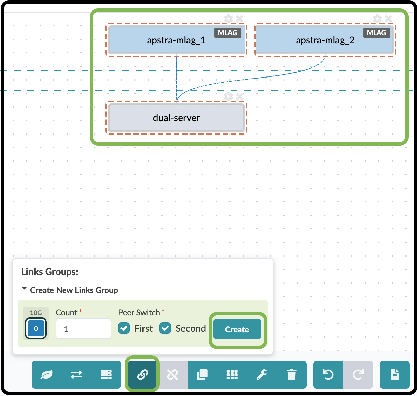Select the 10G port box labeled 0

[36, 329]
